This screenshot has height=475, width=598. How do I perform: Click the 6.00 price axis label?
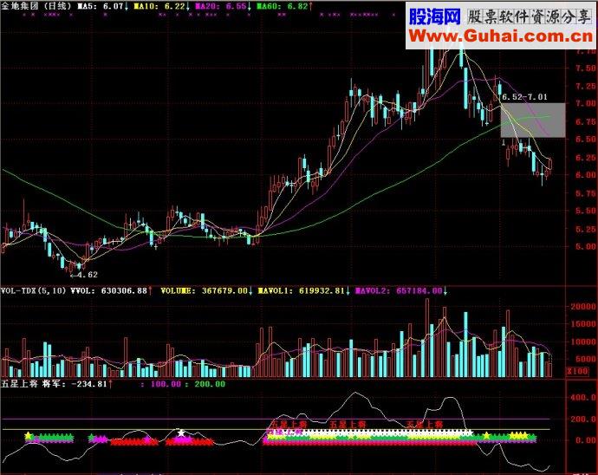pyautogui.click(x=585, y=175)
